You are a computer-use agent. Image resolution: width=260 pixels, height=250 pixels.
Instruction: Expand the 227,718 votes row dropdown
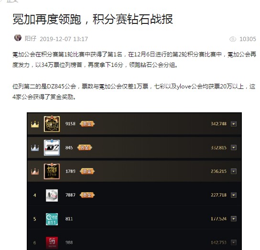pos(234,195)
